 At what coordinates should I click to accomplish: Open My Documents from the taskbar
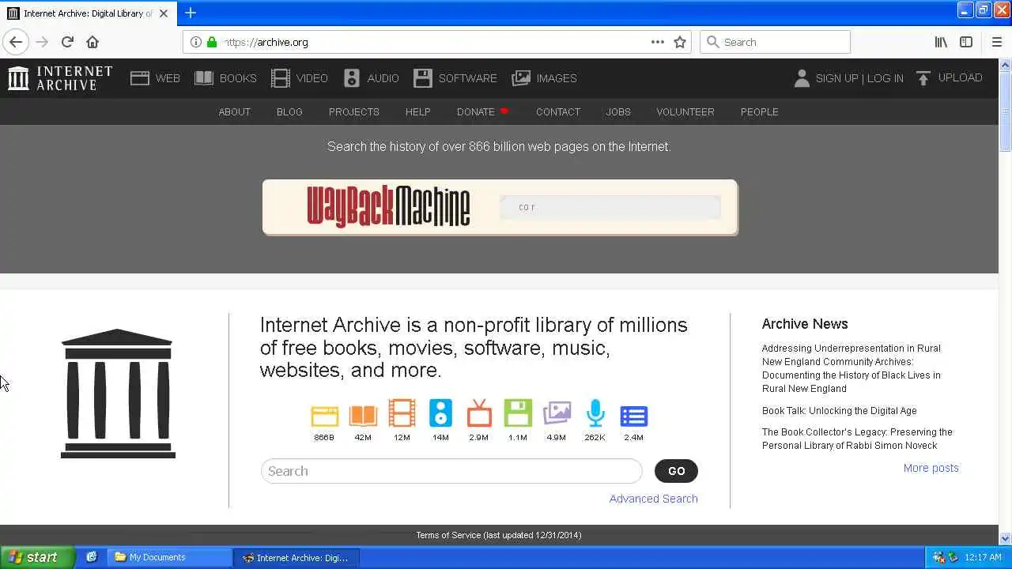click(168, 557)
